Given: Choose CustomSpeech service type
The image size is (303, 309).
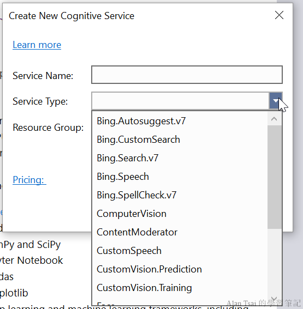Looking at the screenshot, I should click(x=180, y=251).
